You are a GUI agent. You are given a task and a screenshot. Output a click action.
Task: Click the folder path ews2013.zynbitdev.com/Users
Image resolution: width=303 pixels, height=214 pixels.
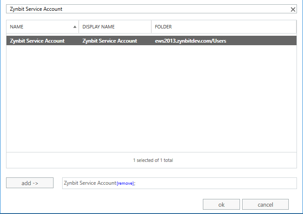190,40
